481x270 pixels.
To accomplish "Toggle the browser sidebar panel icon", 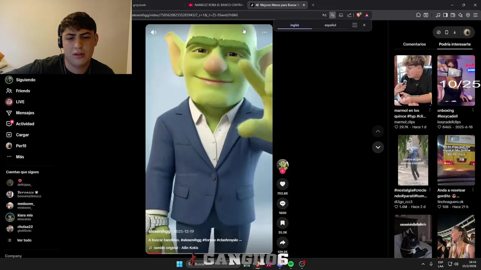I will tap(445, 15).
